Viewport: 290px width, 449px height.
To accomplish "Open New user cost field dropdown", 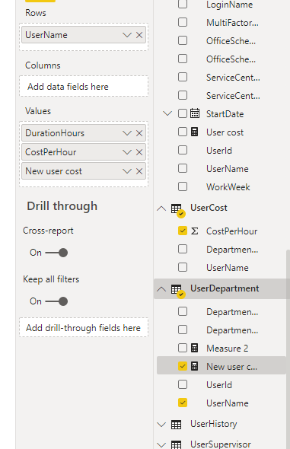I will [127, 171].
